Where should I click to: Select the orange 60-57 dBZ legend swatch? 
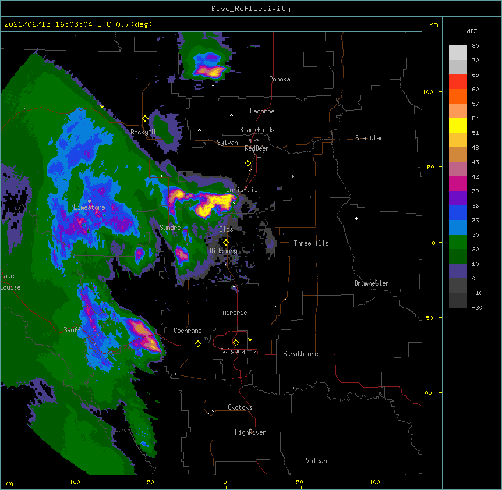click(x=458, y=96)
